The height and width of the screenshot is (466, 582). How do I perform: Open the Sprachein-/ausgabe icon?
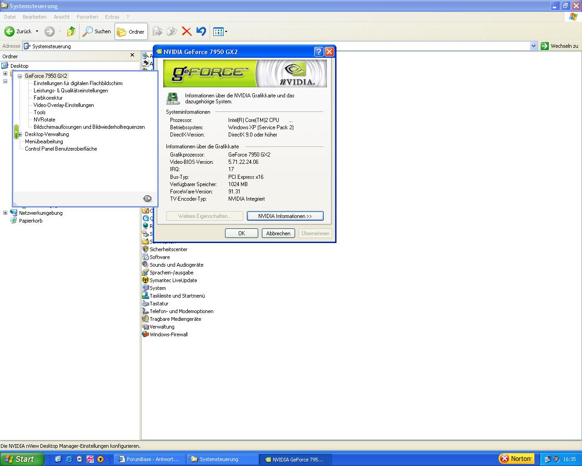(x=145, y=273)
